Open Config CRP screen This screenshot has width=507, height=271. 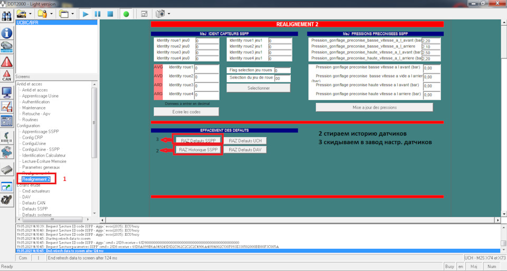(33, 138)
